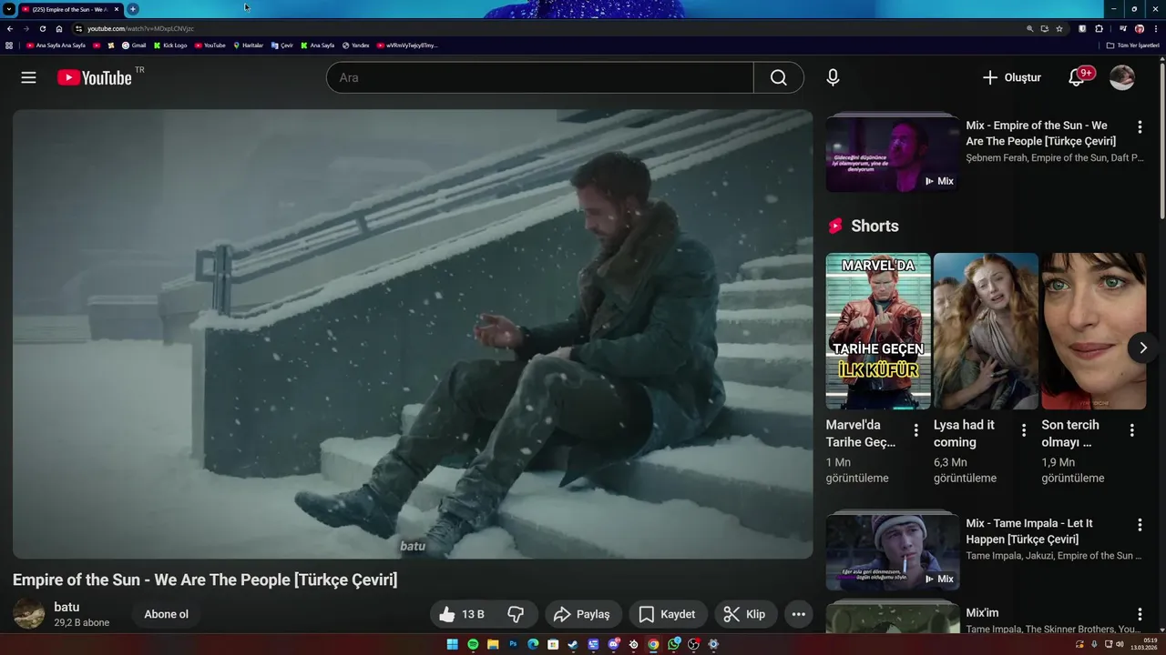Like the video with thumbs up
This screenshot has height=655, width=1166.
[x=463, y=614]
